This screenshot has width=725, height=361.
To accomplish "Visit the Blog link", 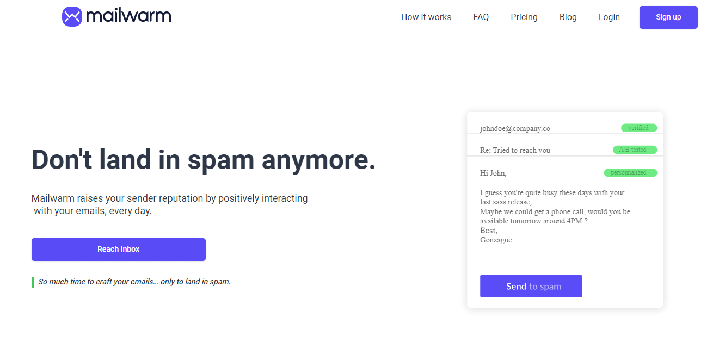I will click(x=568, y=17).
